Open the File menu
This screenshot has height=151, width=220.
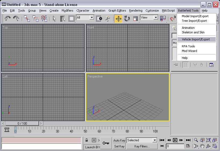(x=5, y=10)
